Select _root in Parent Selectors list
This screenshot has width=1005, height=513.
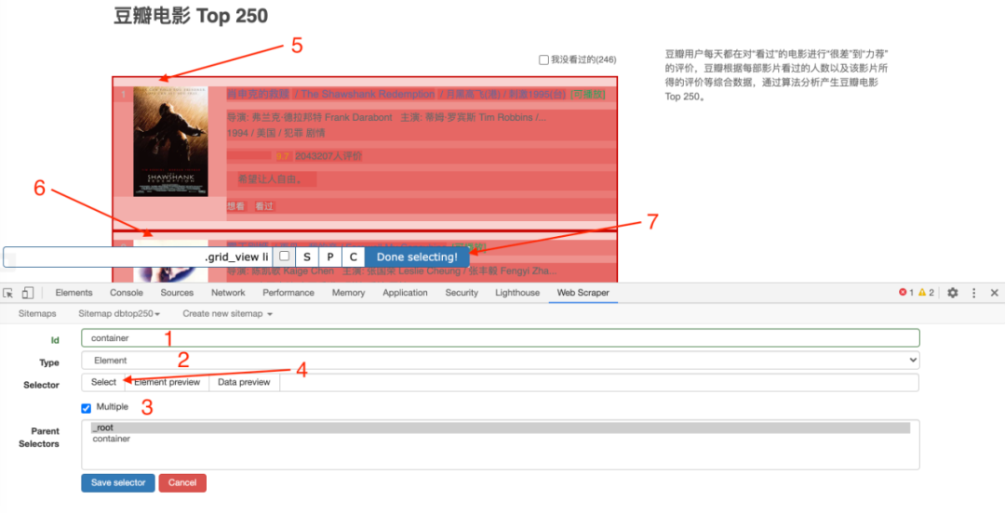501,427
